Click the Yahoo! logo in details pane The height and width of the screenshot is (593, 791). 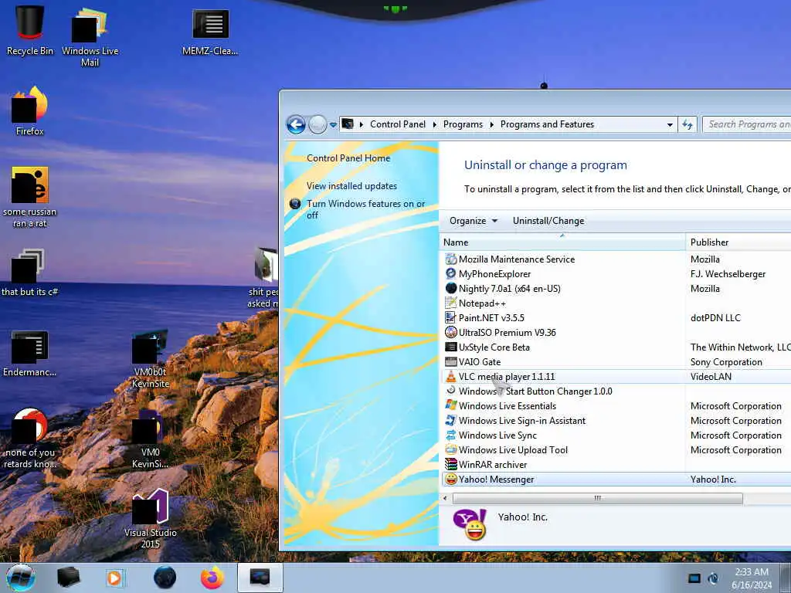pyautogui.click(x=470, y=524)
